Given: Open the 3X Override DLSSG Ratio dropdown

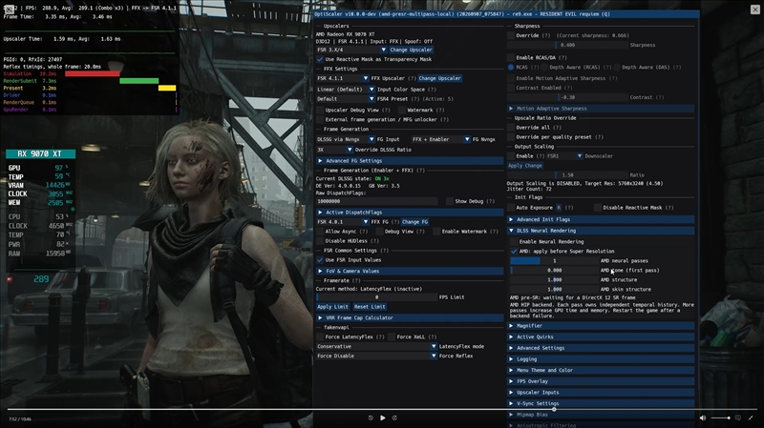Looking at the screenshot, I should tap(334, 150).
